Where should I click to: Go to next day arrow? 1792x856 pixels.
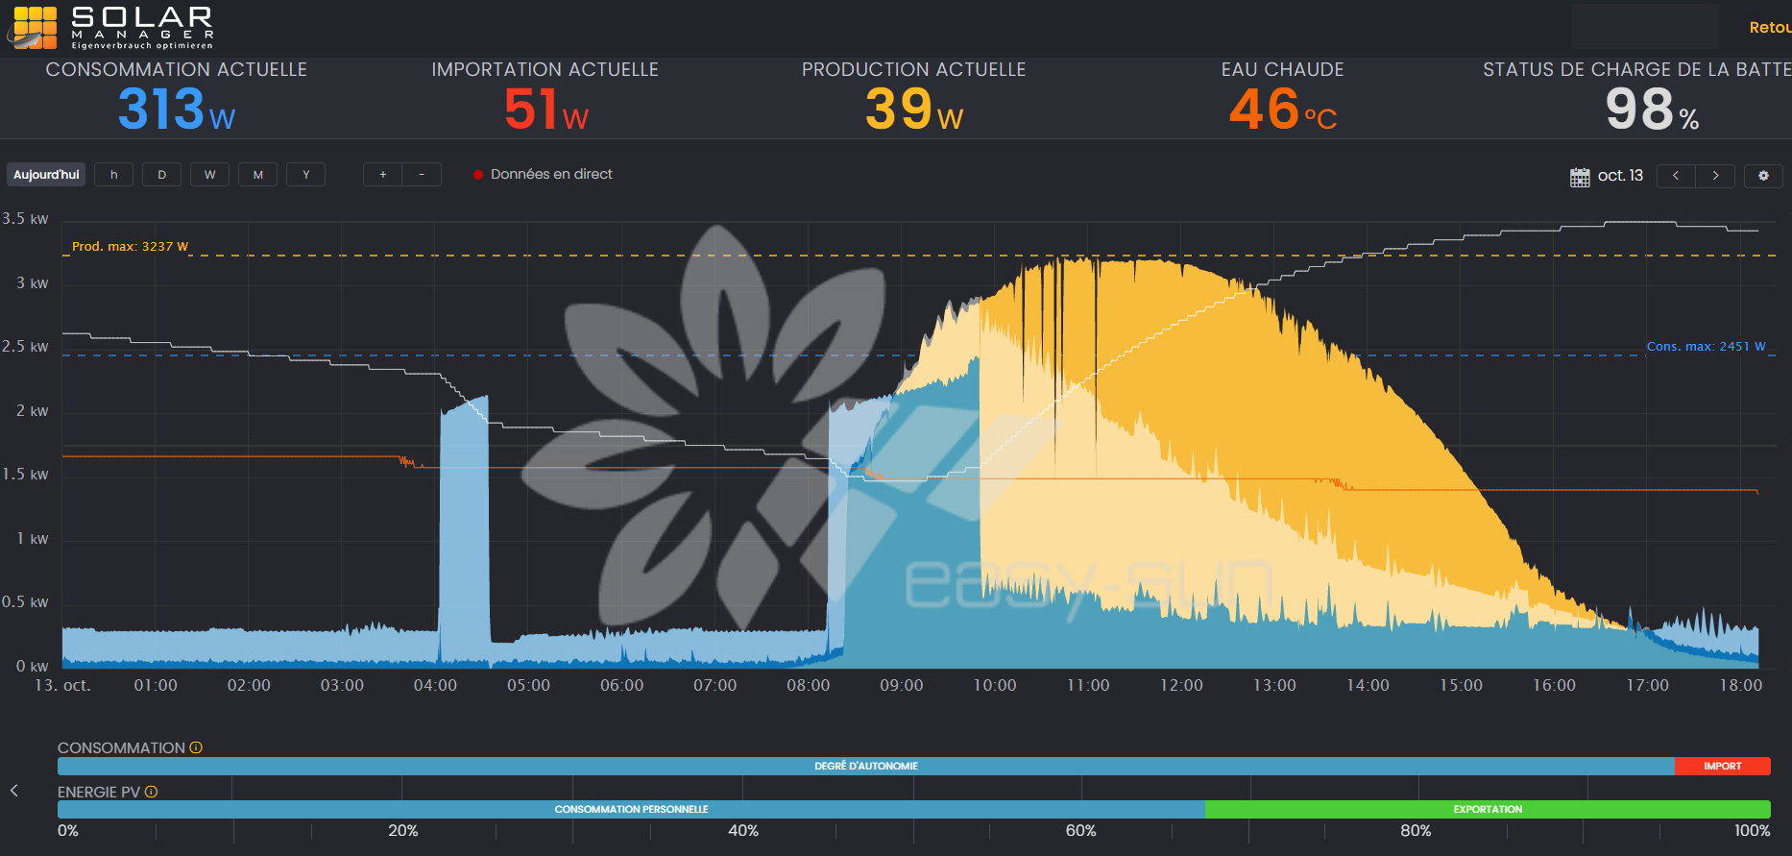[1715, 176]
